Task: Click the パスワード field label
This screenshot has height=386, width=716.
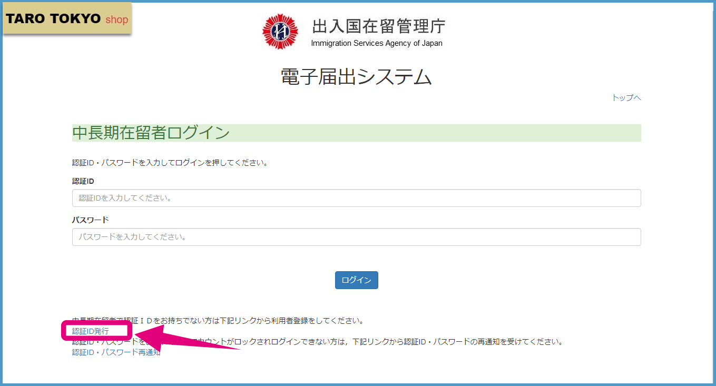Action: tap(90, 220)
